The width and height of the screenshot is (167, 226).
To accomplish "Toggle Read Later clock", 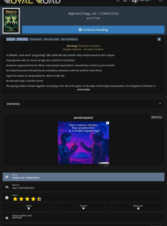I will [x=138, y=207].
